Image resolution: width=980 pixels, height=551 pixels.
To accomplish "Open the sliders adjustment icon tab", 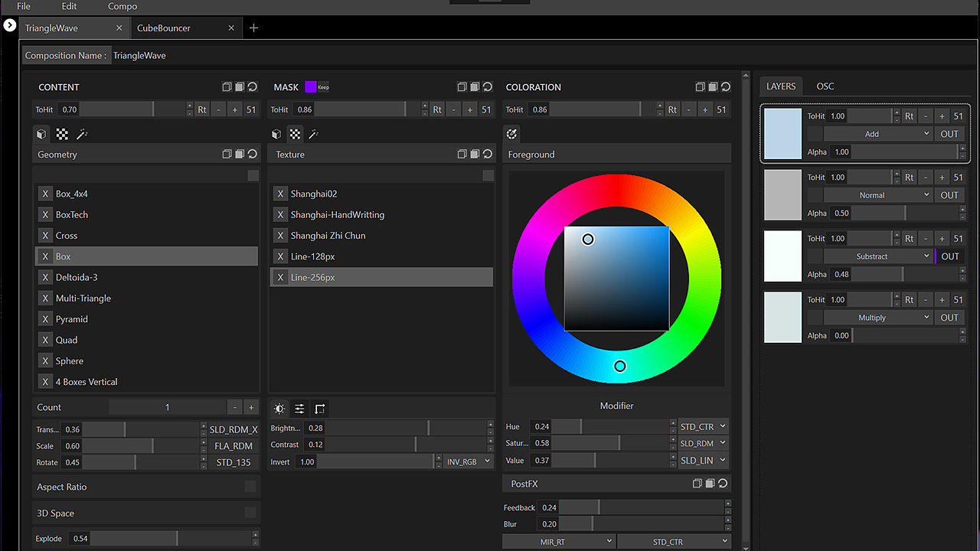I will [299, 409].
